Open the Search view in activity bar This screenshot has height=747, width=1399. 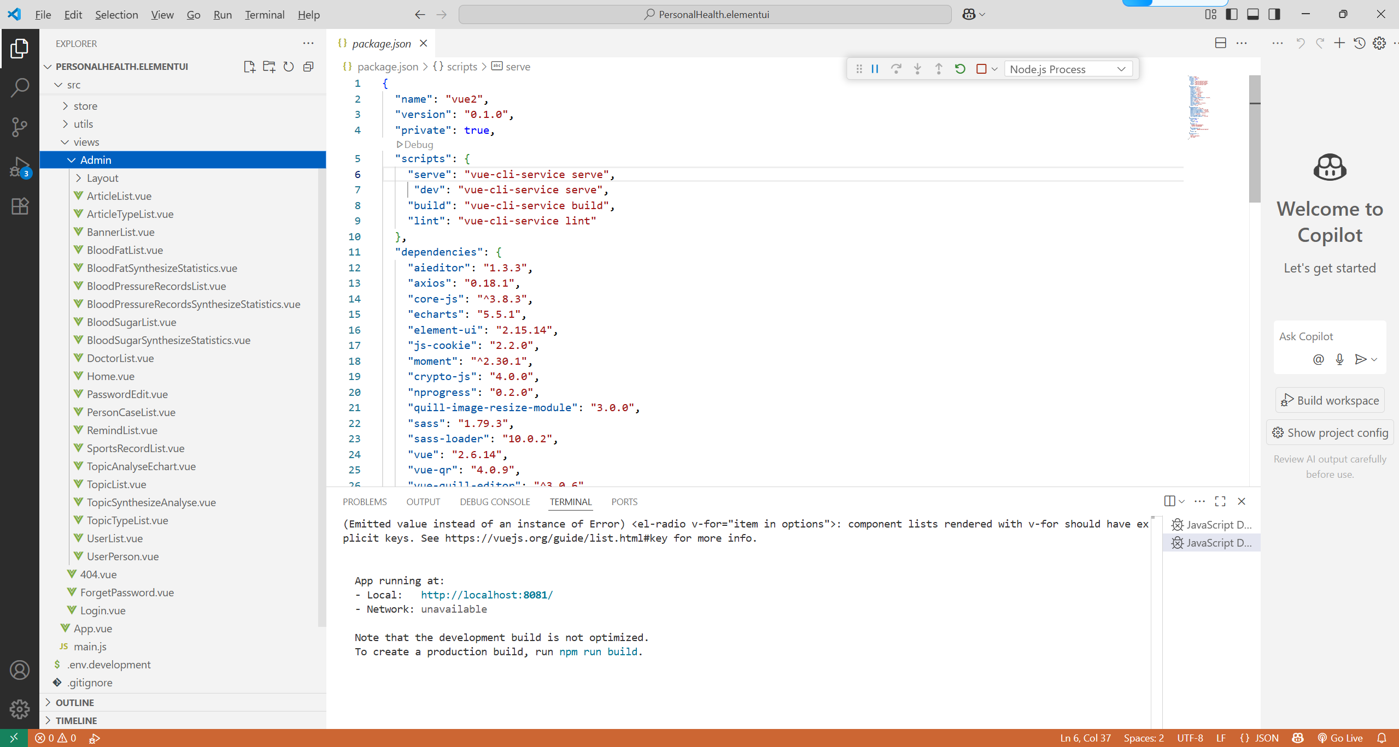click(20, 87)
